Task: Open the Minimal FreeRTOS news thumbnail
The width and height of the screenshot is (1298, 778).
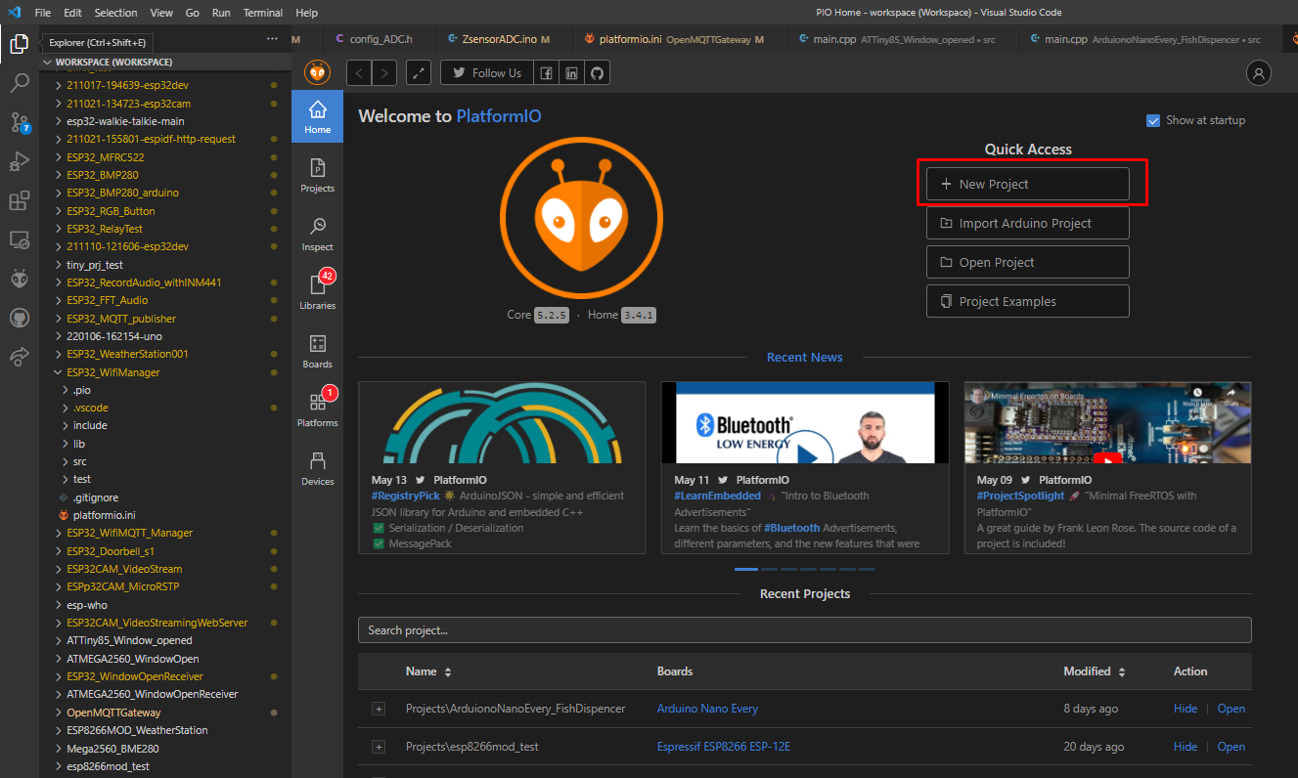Action: (x=1107, y=422)
